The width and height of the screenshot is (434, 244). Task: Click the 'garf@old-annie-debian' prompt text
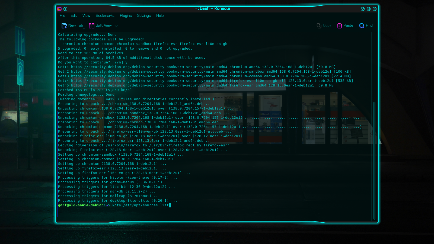81,205
